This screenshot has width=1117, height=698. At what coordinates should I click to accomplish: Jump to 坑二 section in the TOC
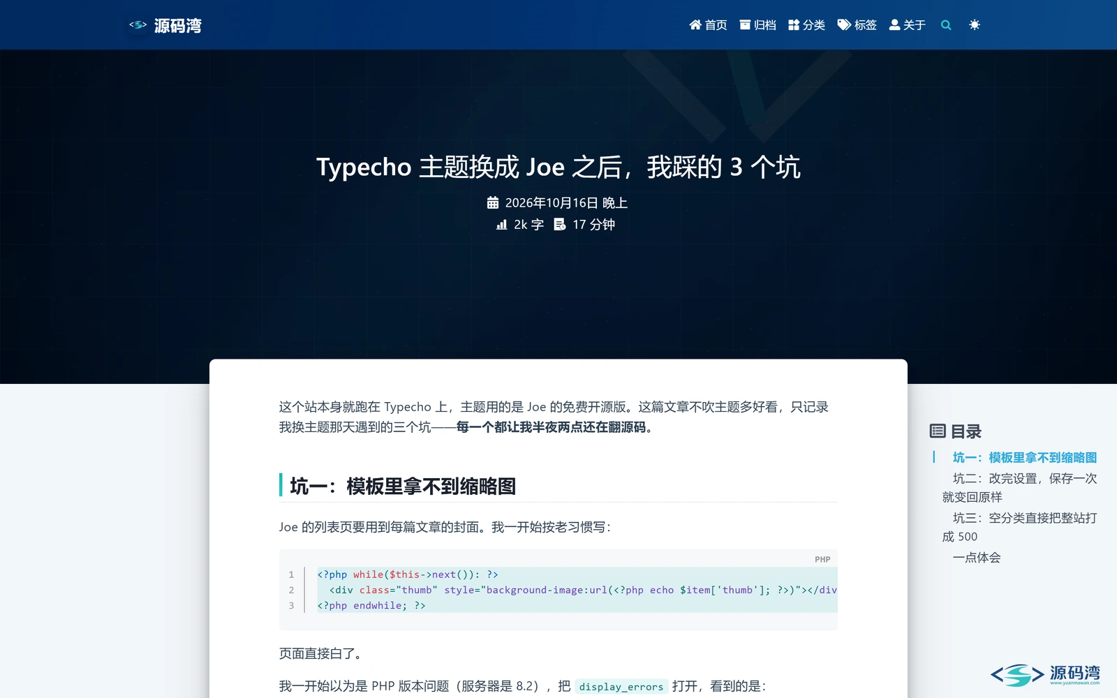click(1019, 488)
